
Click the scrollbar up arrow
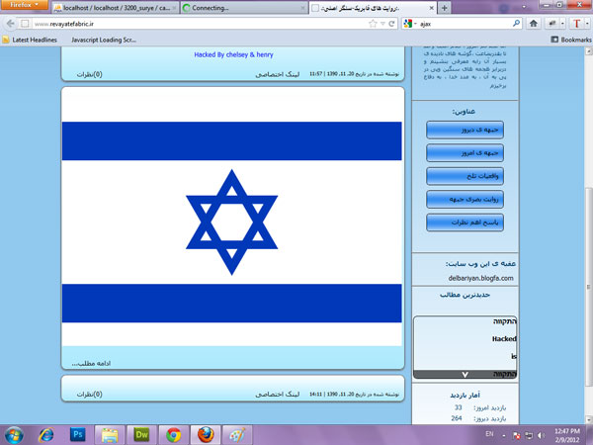point(589,51)
